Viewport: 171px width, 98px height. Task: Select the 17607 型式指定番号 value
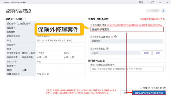click(x=40, y=53)
